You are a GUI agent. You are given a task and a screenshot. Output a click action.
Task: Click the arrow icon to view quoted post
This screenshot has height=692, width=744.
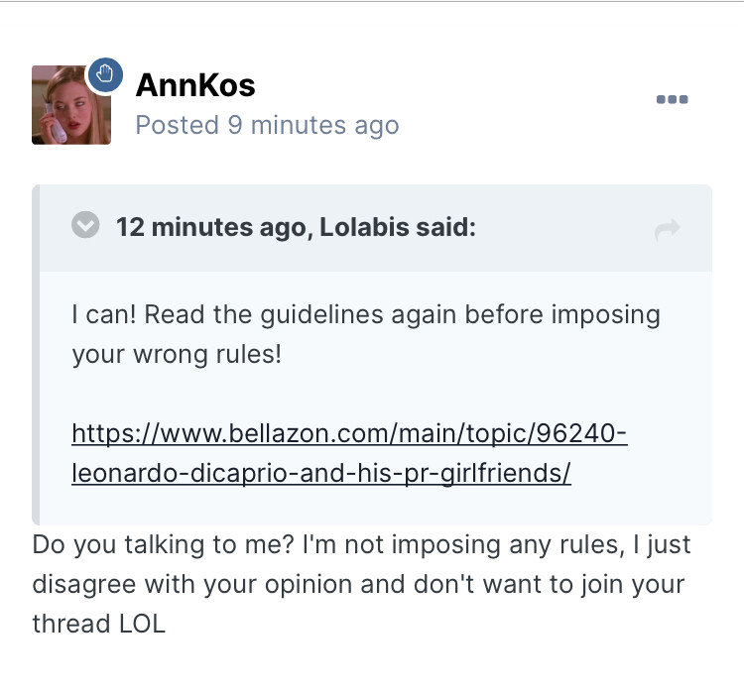[x=668, y=230]
